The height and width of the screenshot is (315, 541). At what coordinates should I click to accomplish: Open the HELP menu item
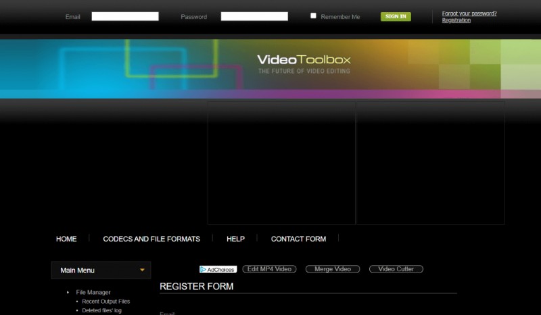(235, 239)
